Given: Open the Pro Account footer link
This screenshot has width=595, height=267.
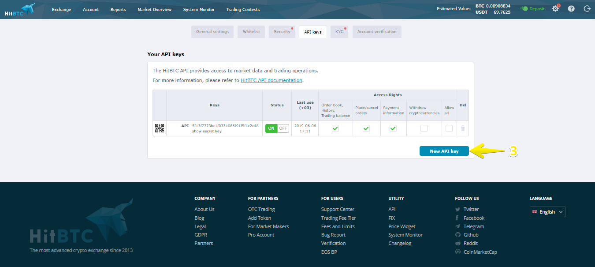Looking at the screenshot, I should (261, 235).
